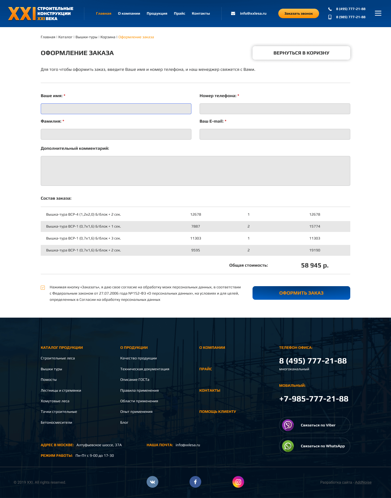Click Связаться по Viber button

click(x=315, y=425)
